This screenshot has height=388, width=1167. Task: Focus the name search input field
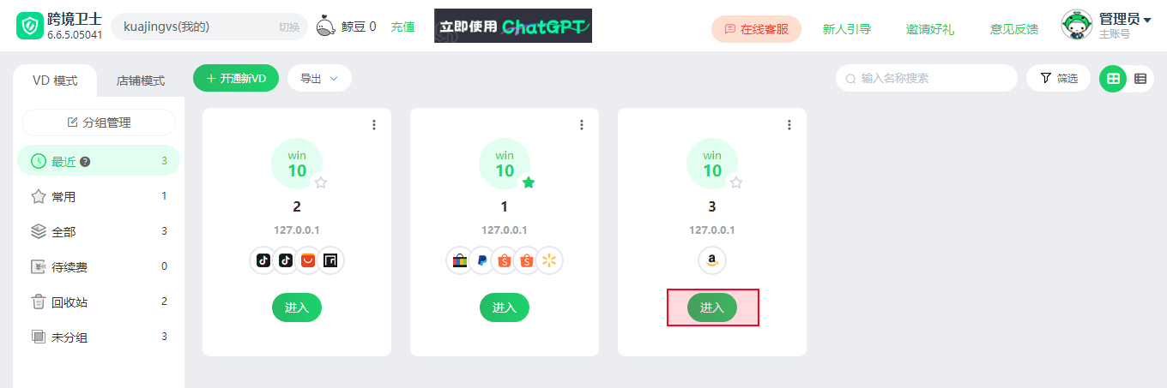927,78
